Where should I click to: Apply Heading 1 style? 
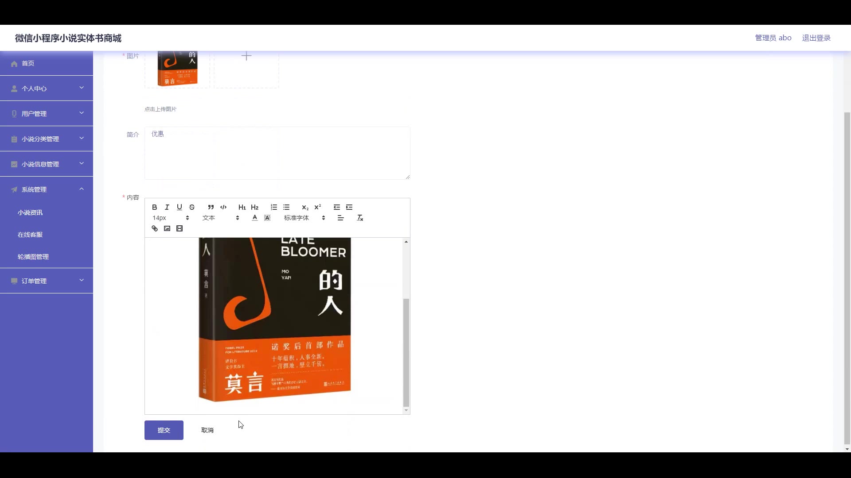point(242,207)
